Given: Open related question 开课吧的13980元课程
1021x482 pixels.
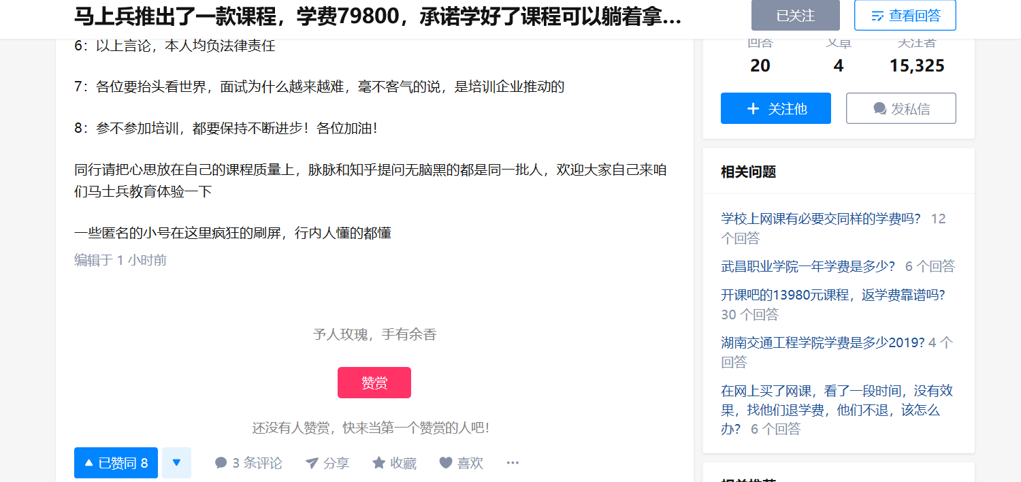Looking at the screenshot, I should [833, 295].
